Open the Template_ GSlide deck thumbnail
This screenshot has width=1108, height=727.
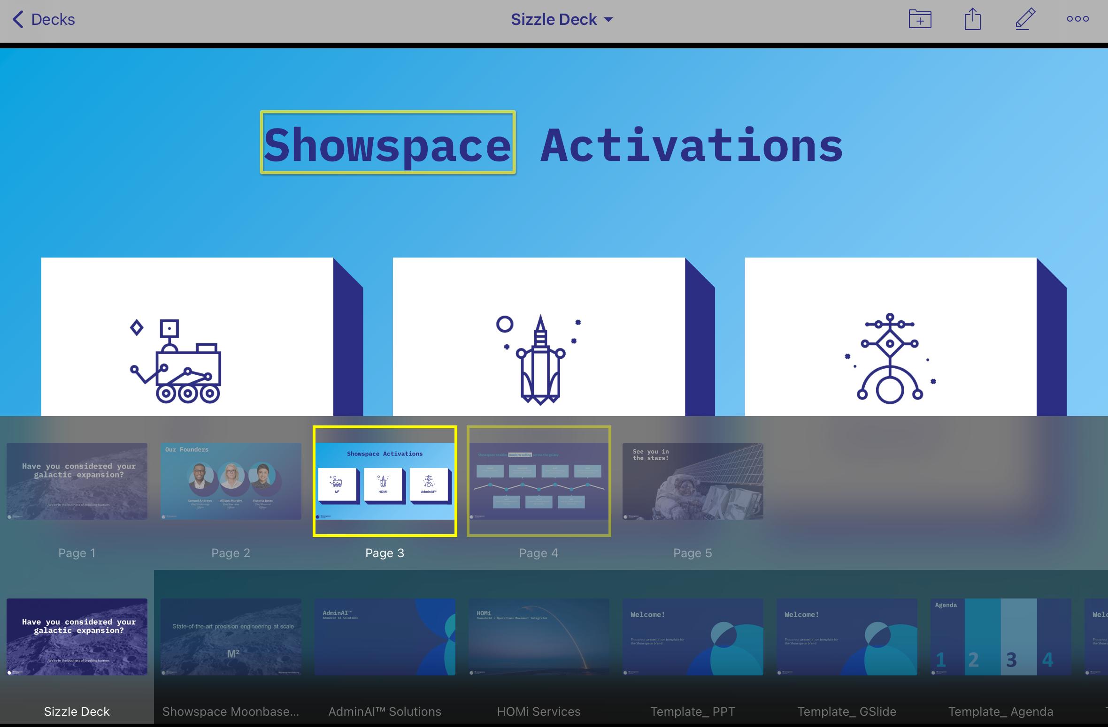click(847, 636)
